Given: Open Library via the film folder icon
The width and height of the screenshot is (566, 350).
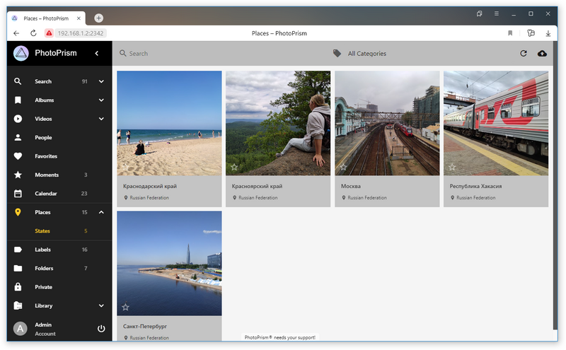Looking at the screenshot, I should tap(18, 305).
